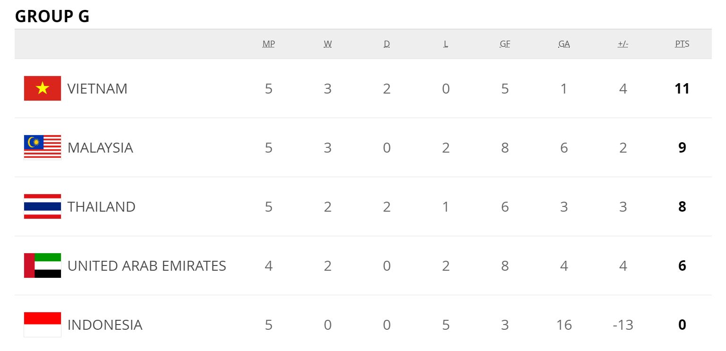This screenshot has height=351, width=726.
Task: Open United Arab Emirates team page
Action: pyautogui.click(x=147, y=266)
